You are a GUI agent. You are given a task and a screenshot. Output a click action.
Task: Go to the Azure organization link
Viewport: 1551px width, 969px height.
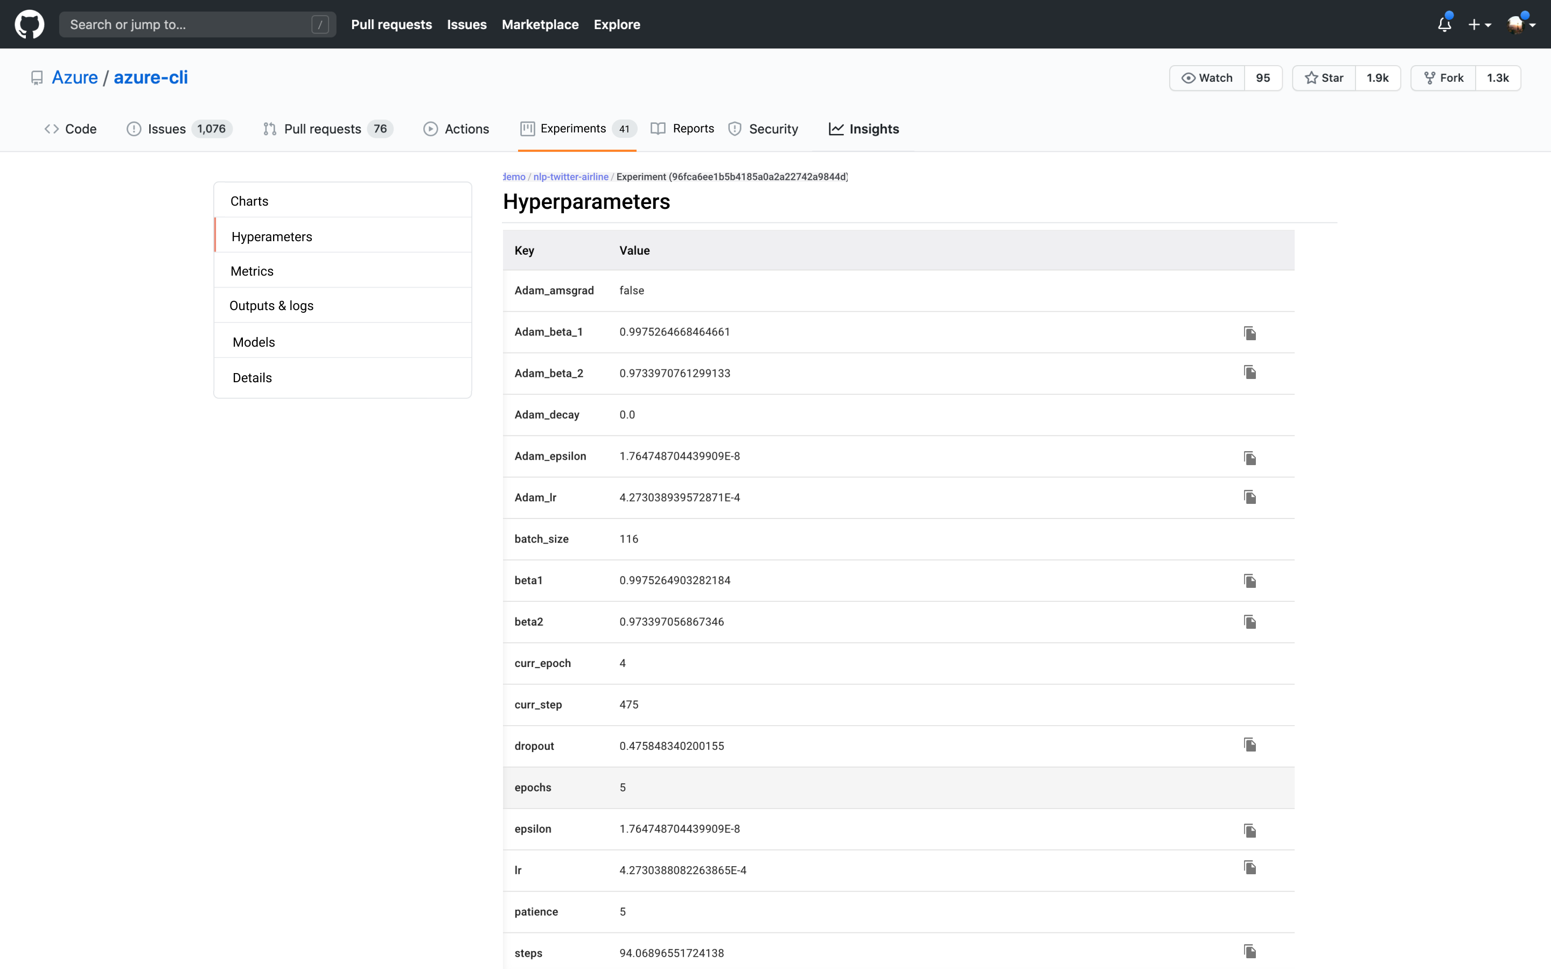74,78
